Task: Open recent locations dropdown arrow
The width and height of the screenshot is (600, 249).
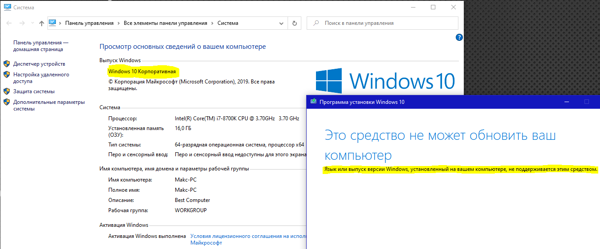Action: (x=32, y=23)
